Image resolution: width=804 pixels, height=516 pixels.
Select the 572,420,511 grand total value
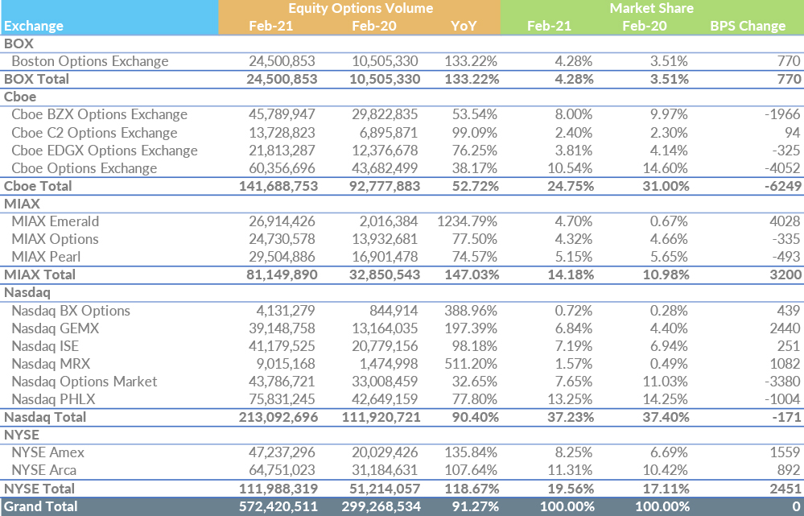[278, 507]
